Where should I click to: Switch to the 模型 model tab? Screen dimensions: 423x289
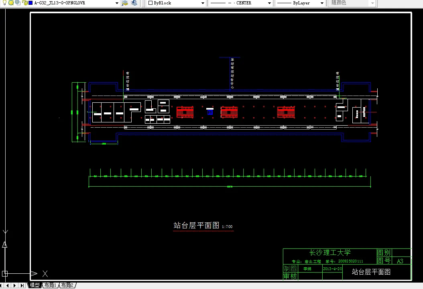coord(35,285)
